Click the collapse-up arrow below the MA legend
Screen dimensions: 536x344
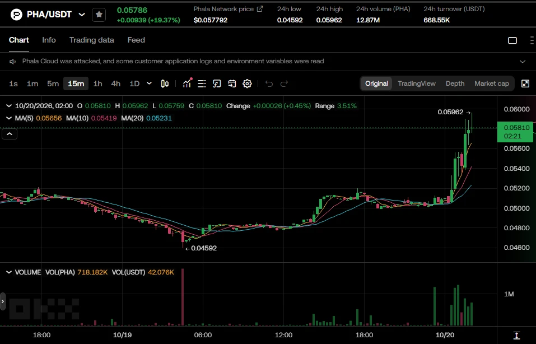(x=10, y=134)
